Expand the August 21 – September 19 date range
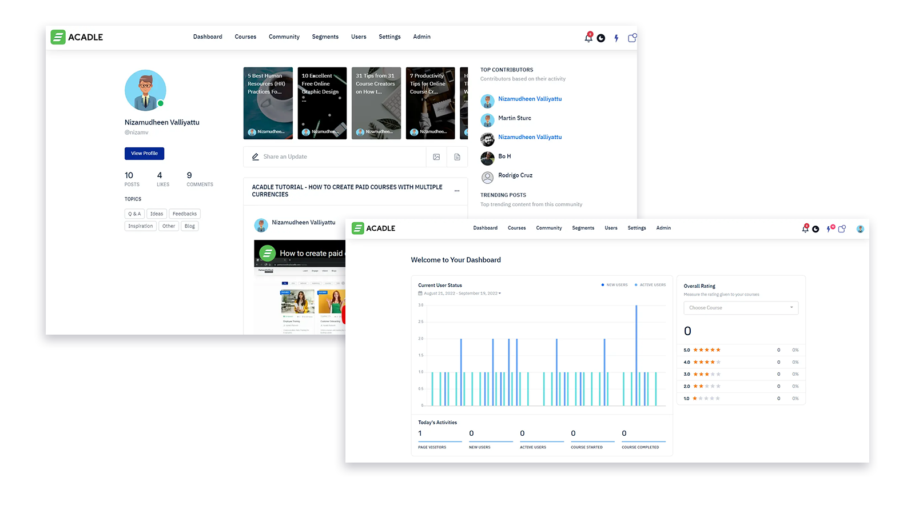This screenshot has width=915, height=514. point(460,294)
